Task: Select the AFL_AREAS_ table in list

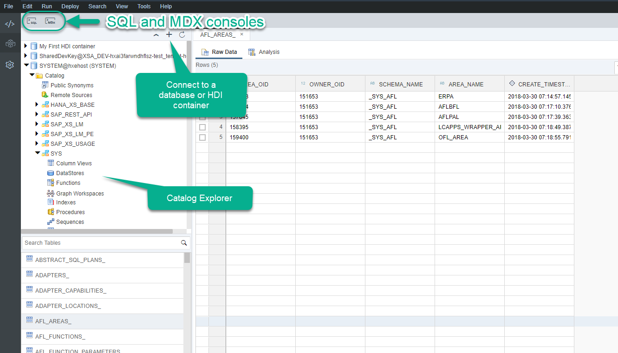Action: pyautogui.click(x=103, y=321)
